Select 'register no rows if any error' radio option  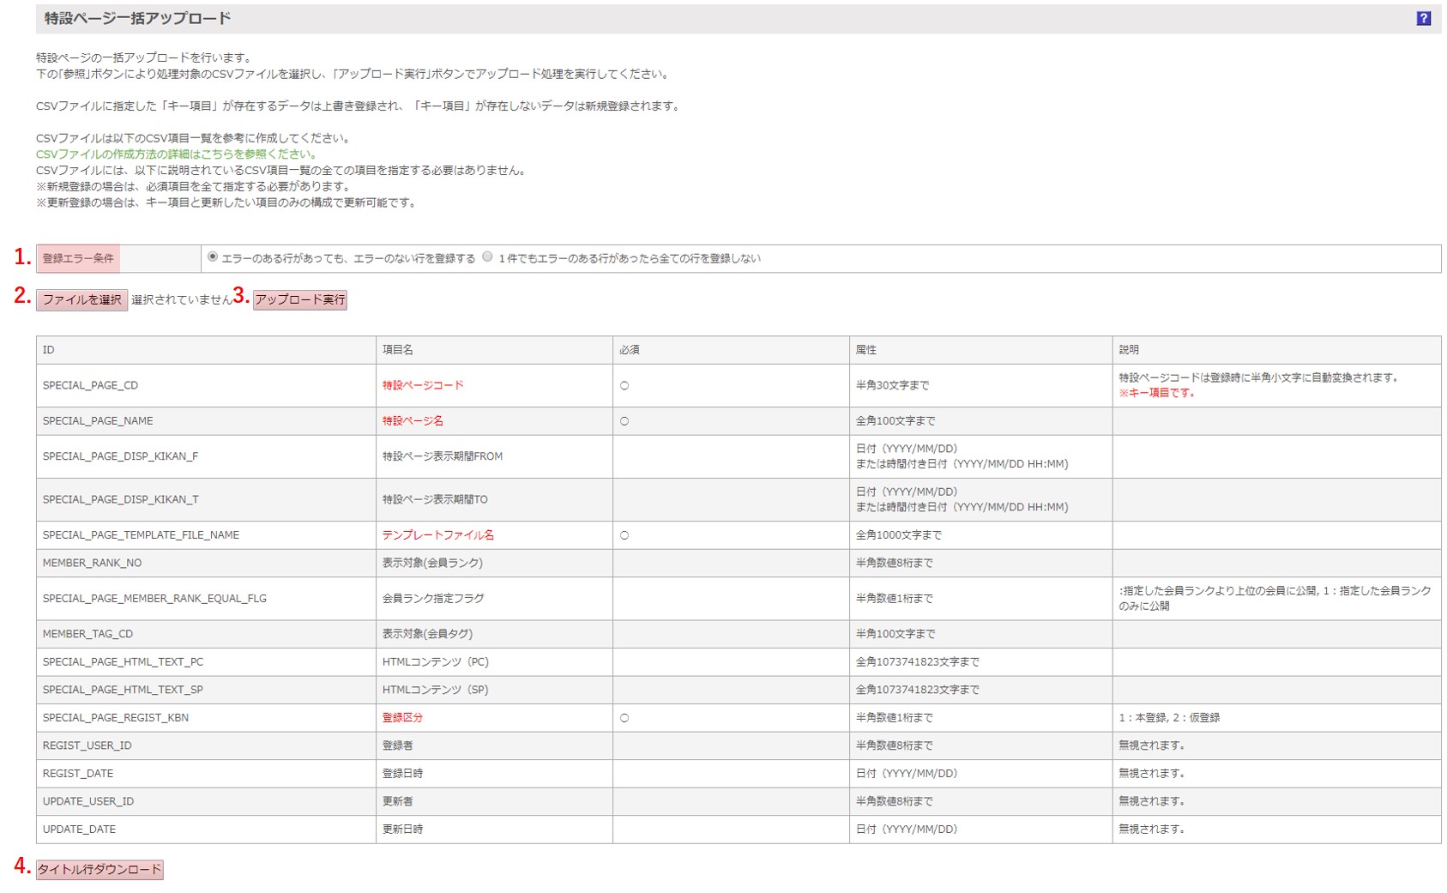click(x=487, y=257)
